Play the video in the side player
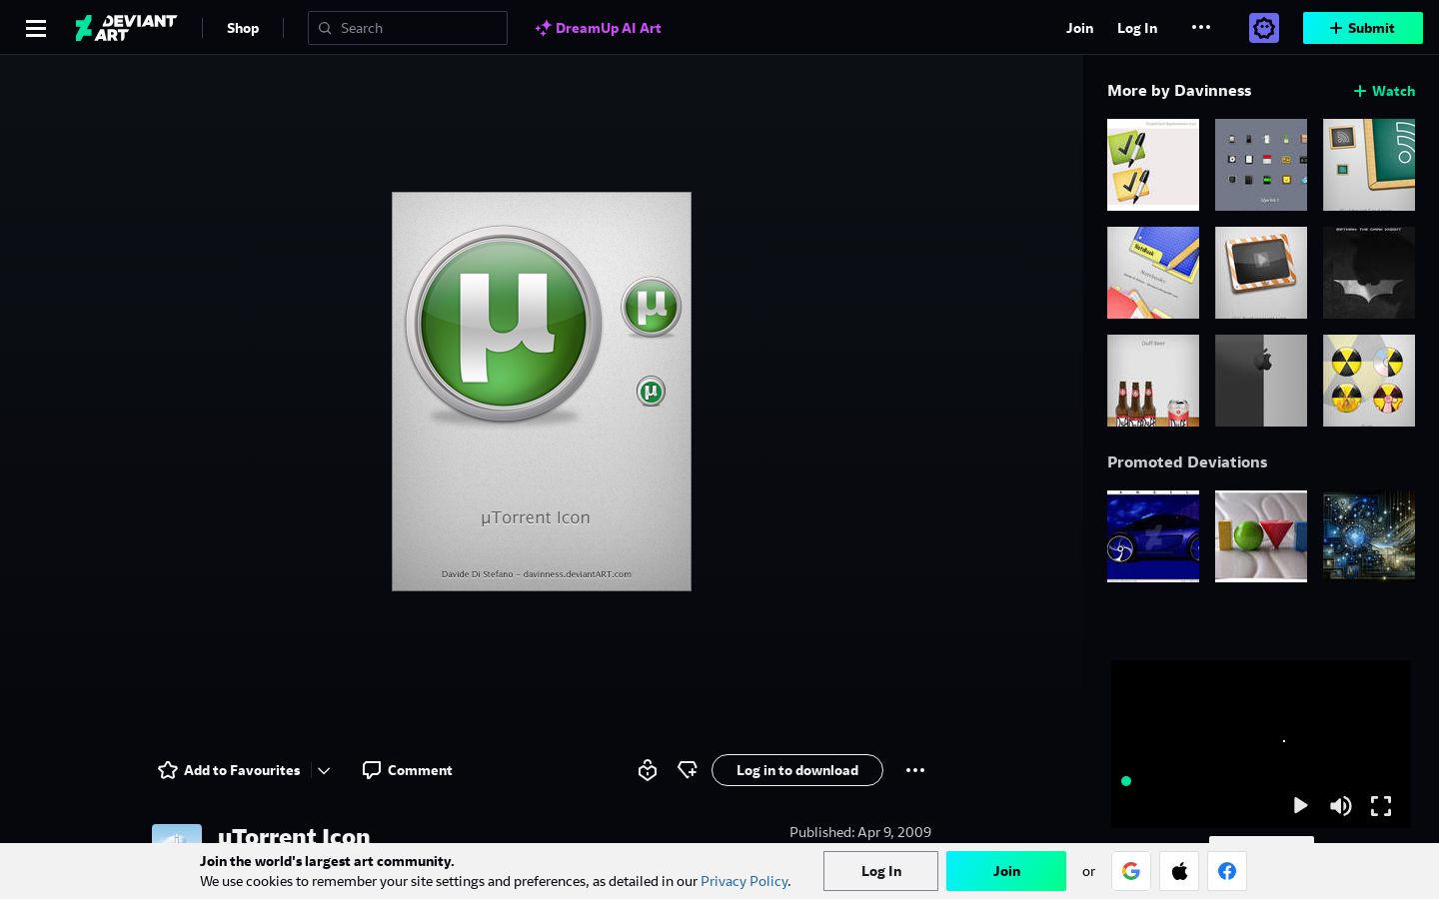This screenshot has width=1439, height=899. coord(1300,805)
